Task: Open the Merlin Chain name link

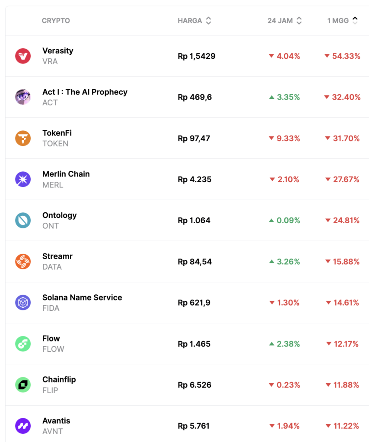Action: coord(66,174)
